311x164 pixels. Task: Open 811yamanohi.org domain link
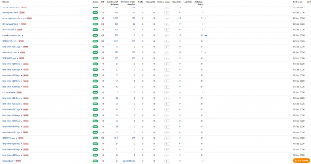(10, 24)
